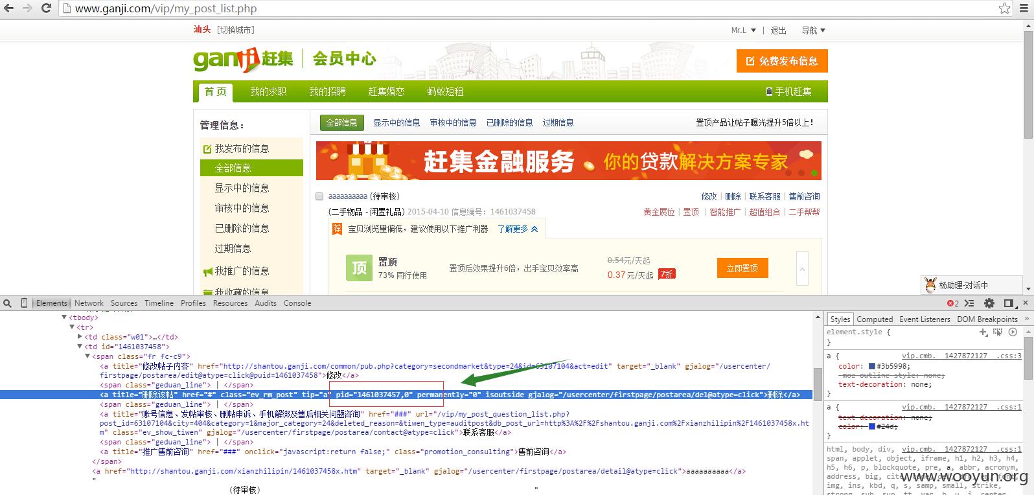Open DevTools search magnifier icon
The image size is (1034, 495).
pos(8,303)
